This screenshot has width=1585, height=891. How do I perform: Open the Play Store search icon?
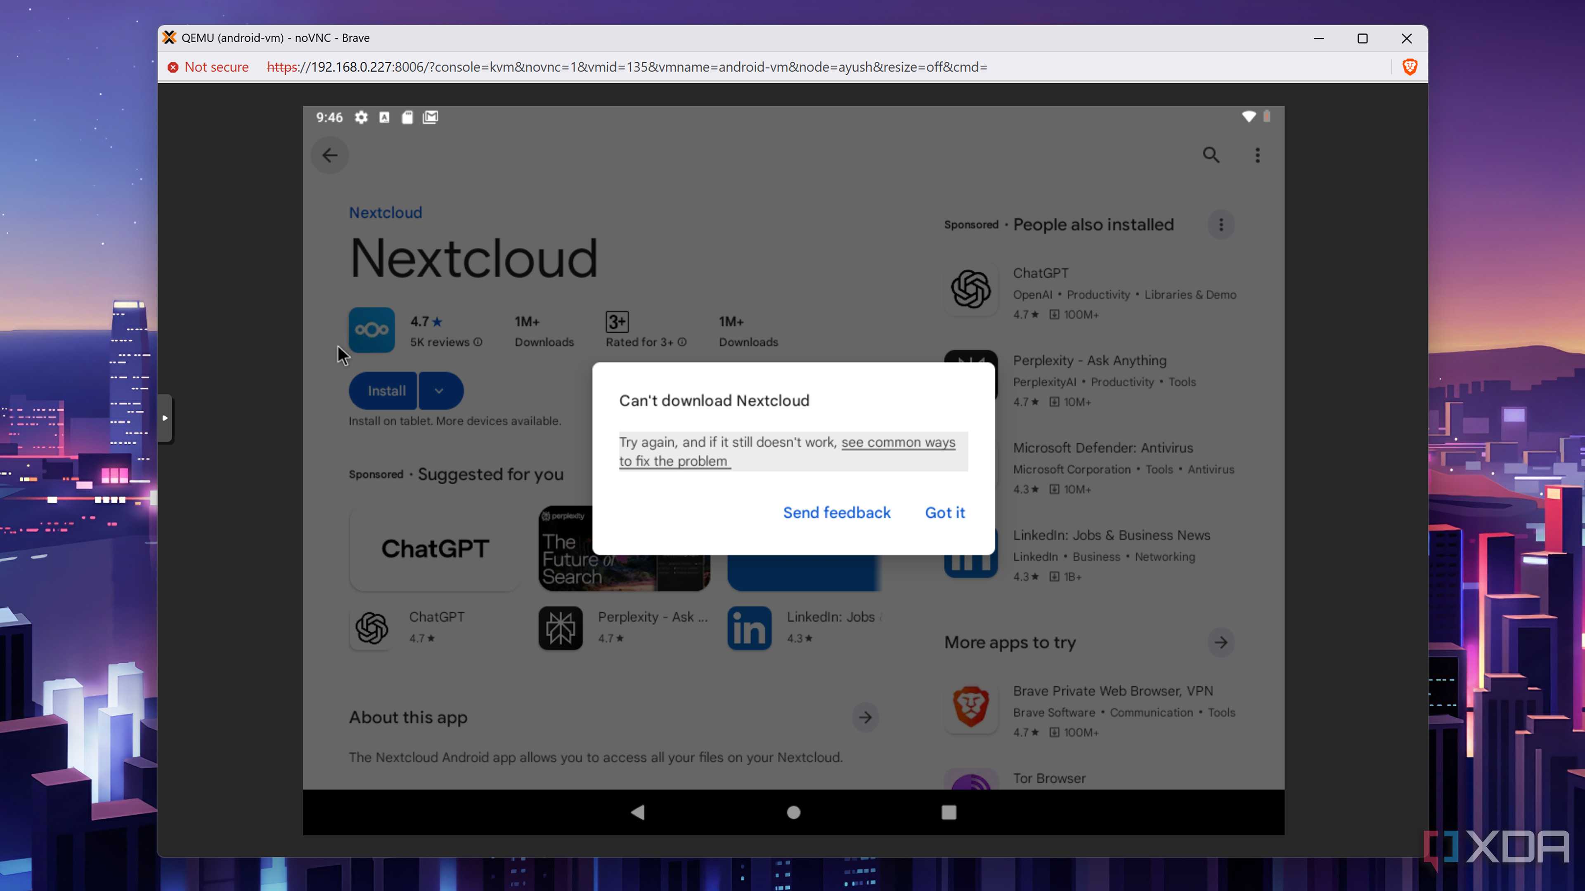(x=1211, y=155)
